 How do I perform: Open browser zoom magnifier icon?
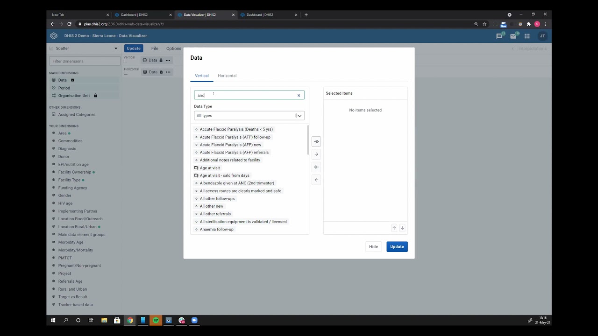[x=476, y=24]
